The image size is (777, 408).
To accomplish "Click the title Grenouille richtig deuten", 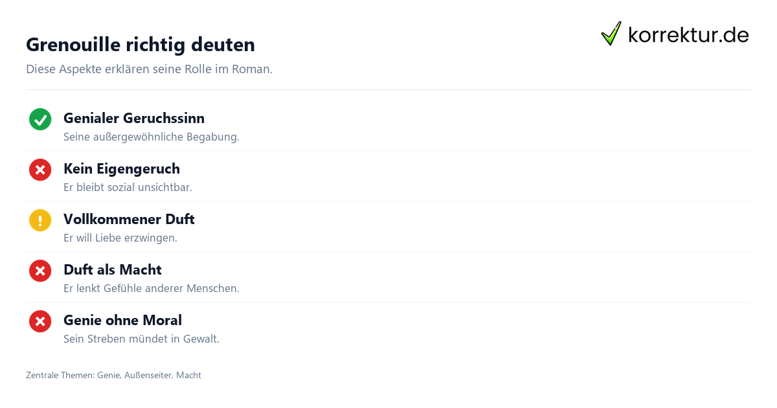I will point(141,45).
